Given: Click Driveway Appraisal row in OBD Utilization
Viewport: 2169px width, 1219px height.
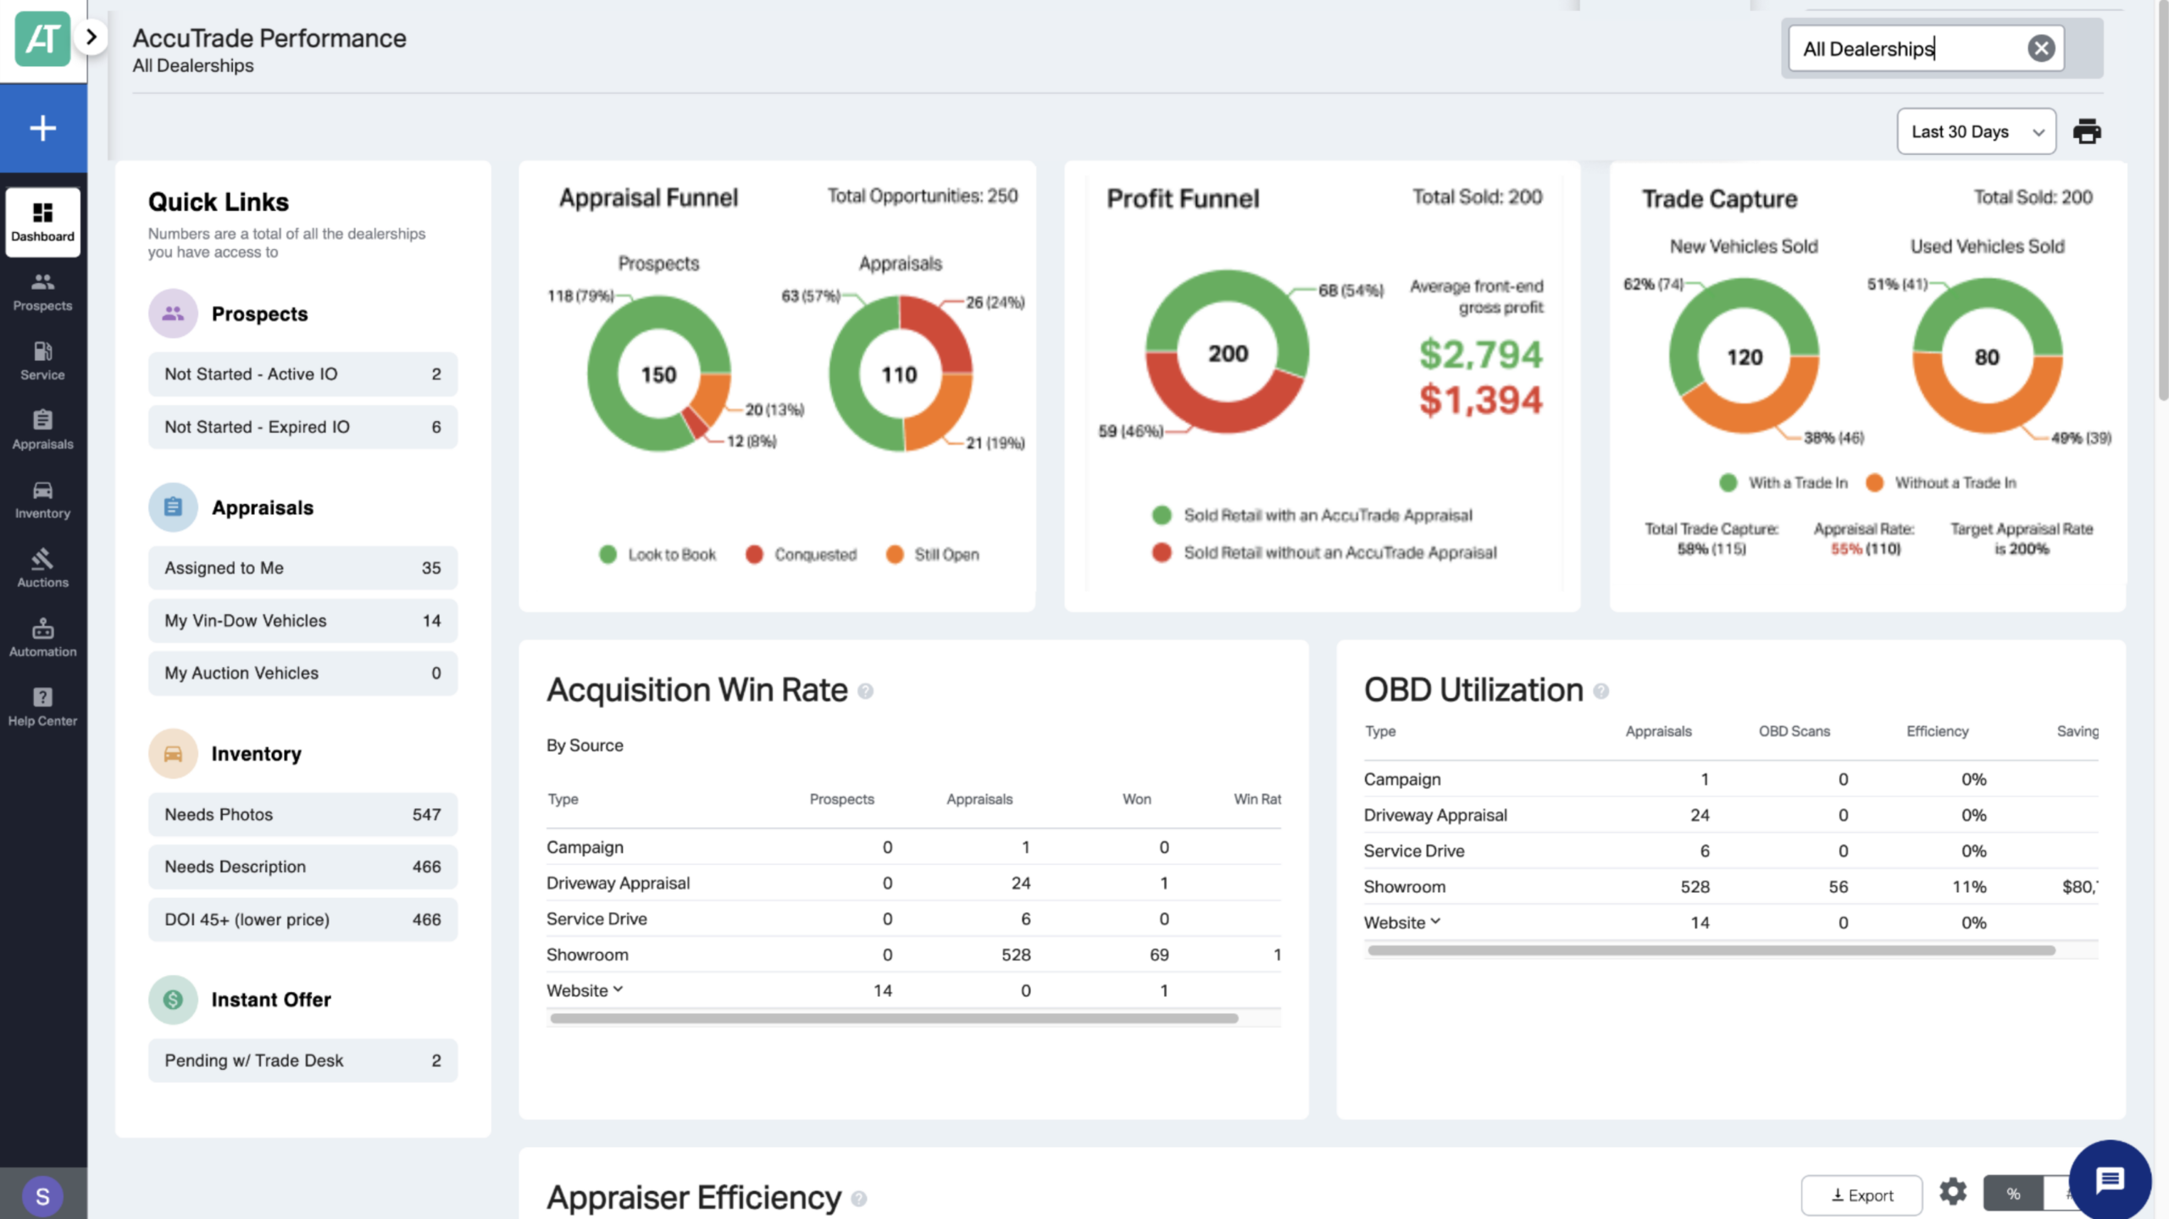Looking at the screenshot, I should click(x=1731, y=815).
